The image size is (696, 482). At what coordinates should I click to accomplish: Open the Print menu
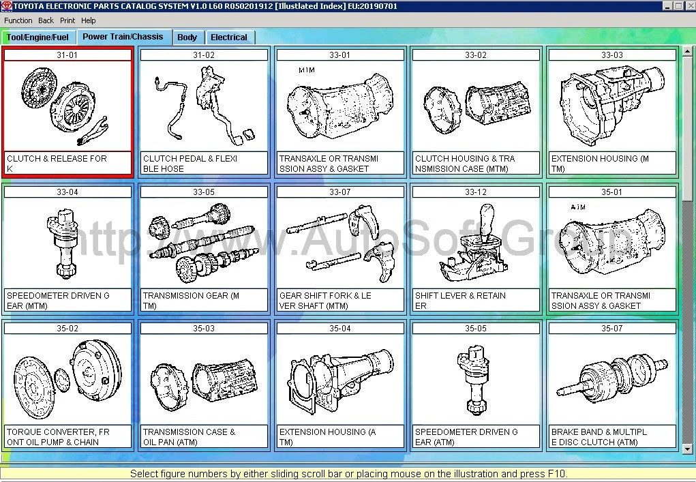click(67, 20)
